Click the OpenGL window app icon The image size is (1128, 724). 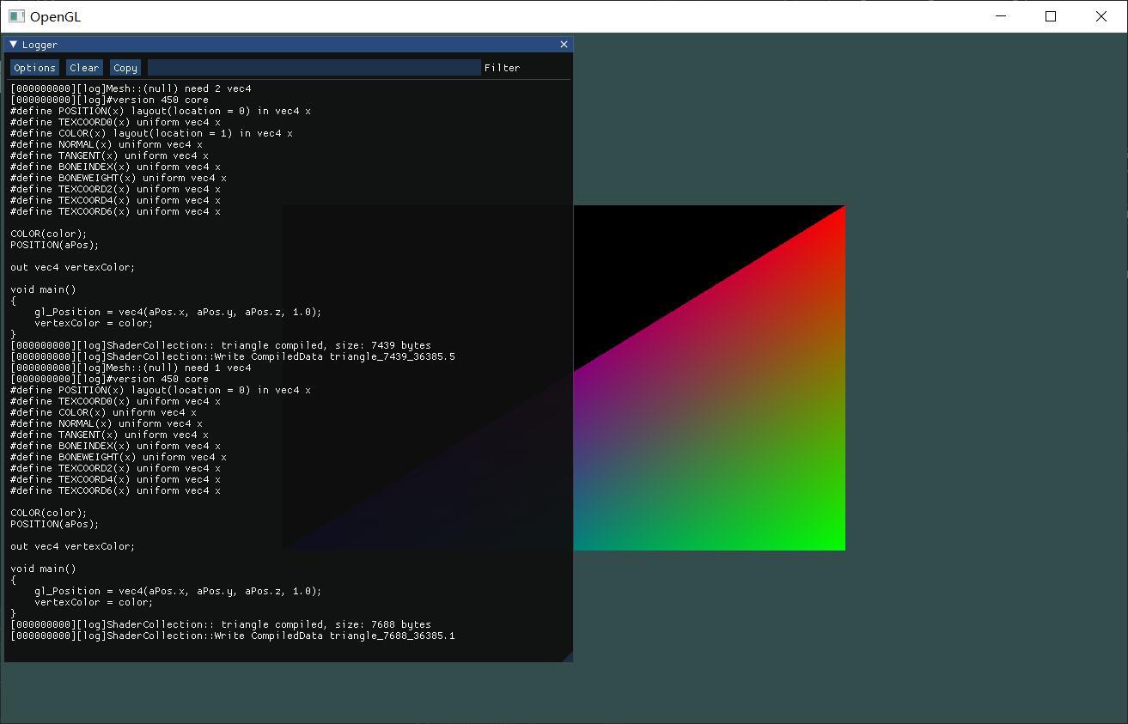coord(16,16)
